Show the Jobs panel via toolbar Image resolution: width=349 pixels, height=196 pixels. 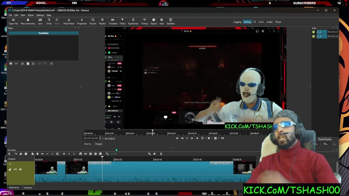click(x=162, y=22)
